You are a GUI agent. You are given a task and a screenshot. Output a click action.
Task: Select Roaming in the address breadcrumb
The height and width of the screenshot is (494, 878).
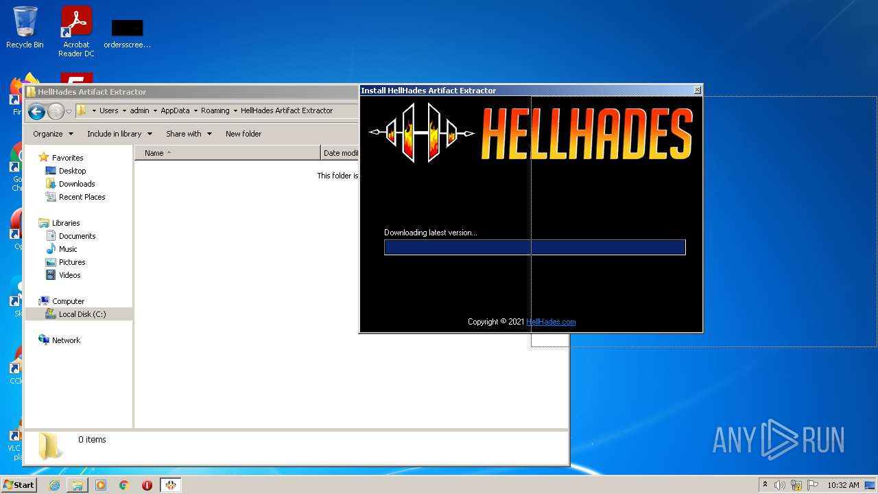(x=215, y=110)
